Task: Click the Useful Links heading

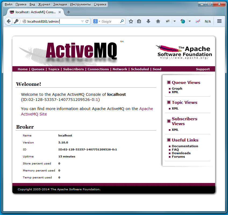Action: (x=185, y=140)
